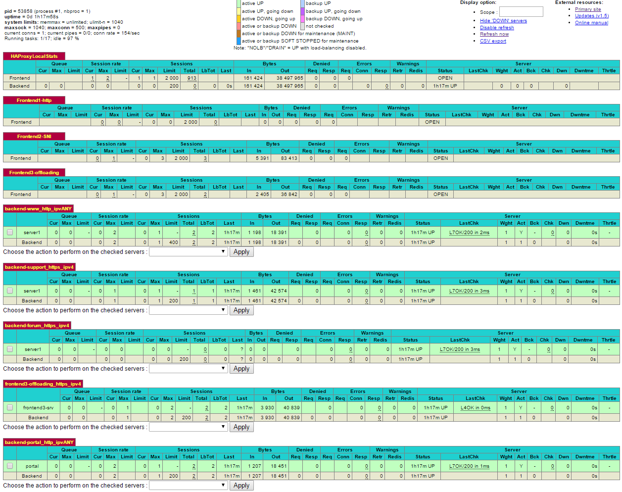Expand action dropdown for backend-support_https_ipv4
The width and height of the screenshot is (622, 492).
tap(188, 310)
